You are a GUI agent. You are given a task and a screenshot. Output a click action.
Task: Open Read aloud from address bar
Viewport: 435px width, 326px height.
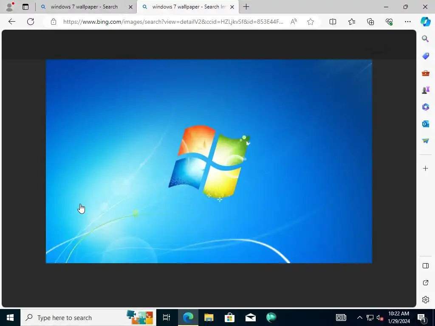[294, 22]
